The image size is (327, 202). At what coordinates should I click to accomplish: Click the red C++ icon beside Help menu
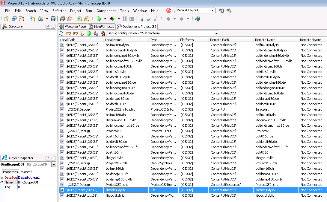(x=169, y=10)
